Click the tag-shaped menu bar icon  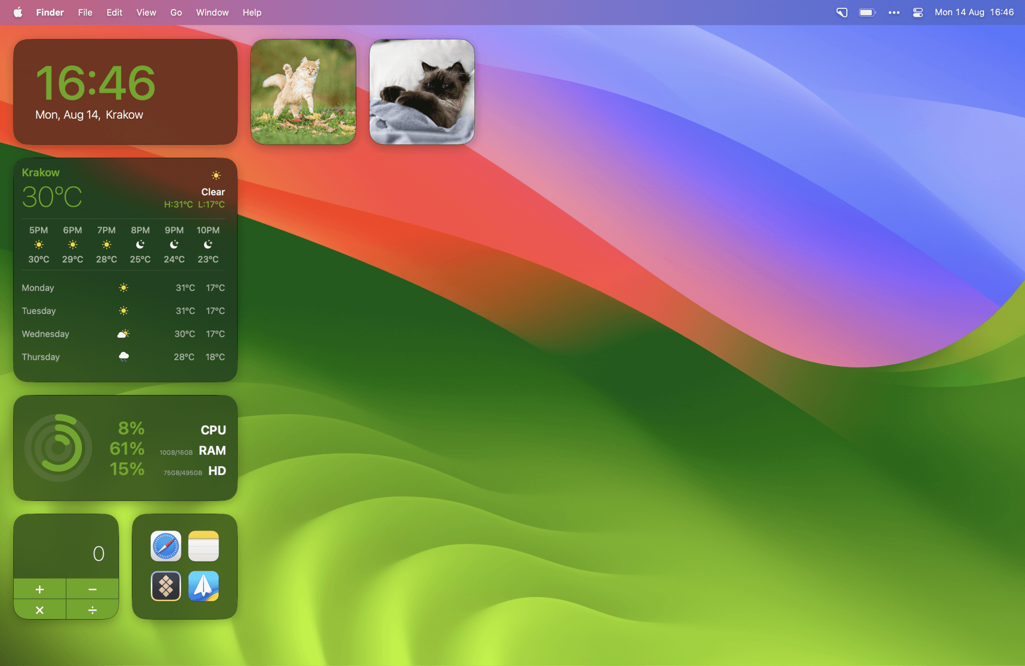842,13
